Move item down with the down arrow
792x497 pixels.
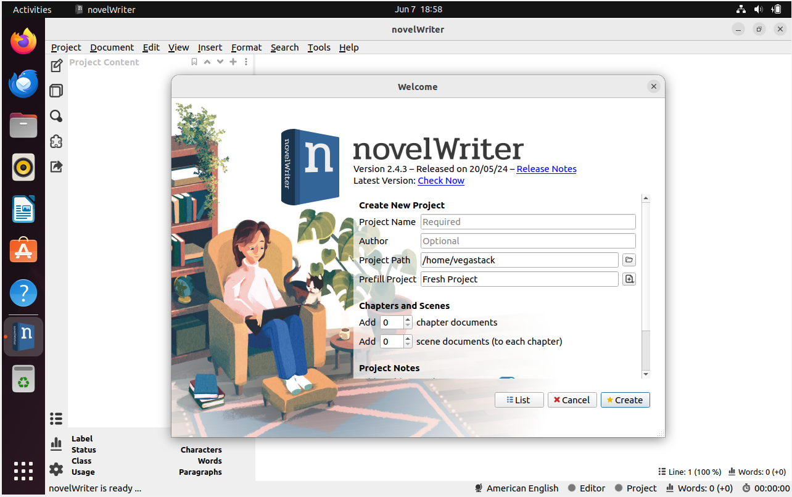pyautogui.click(x=220, y=62)
